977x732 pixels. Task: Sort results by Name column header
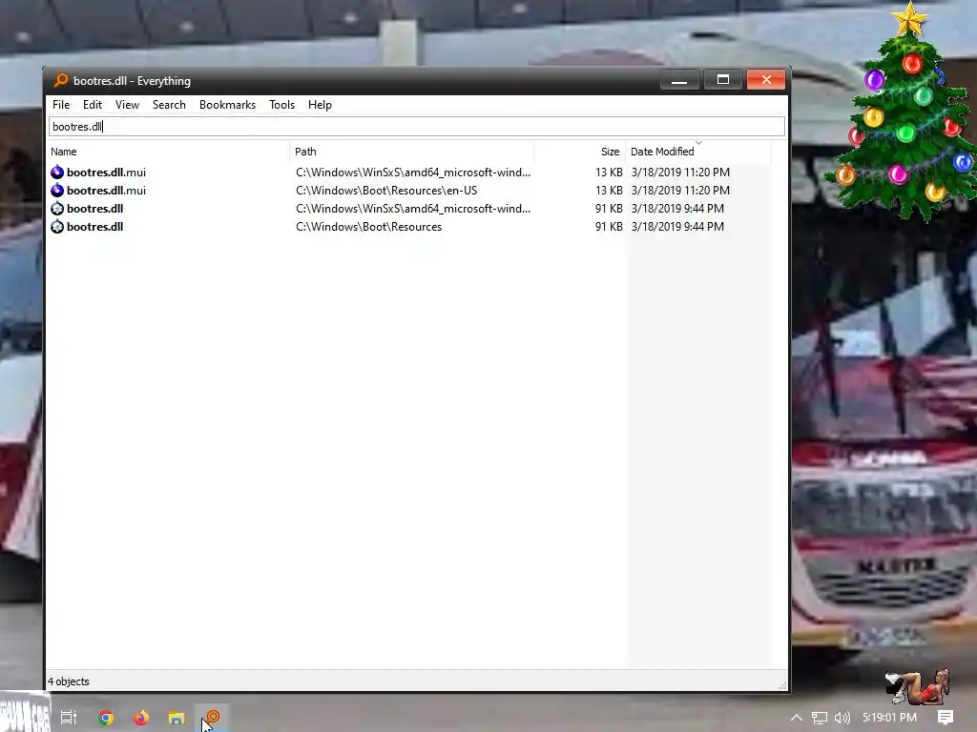168,152
